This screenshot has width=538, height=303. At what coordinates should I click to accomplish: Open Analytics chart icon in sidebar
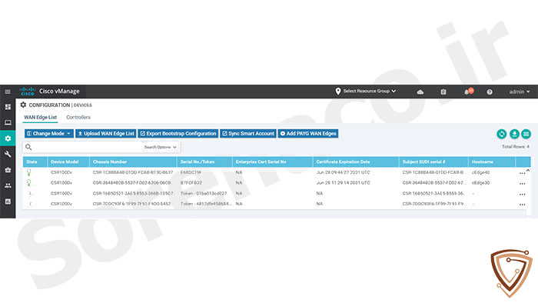click(8, 201)
